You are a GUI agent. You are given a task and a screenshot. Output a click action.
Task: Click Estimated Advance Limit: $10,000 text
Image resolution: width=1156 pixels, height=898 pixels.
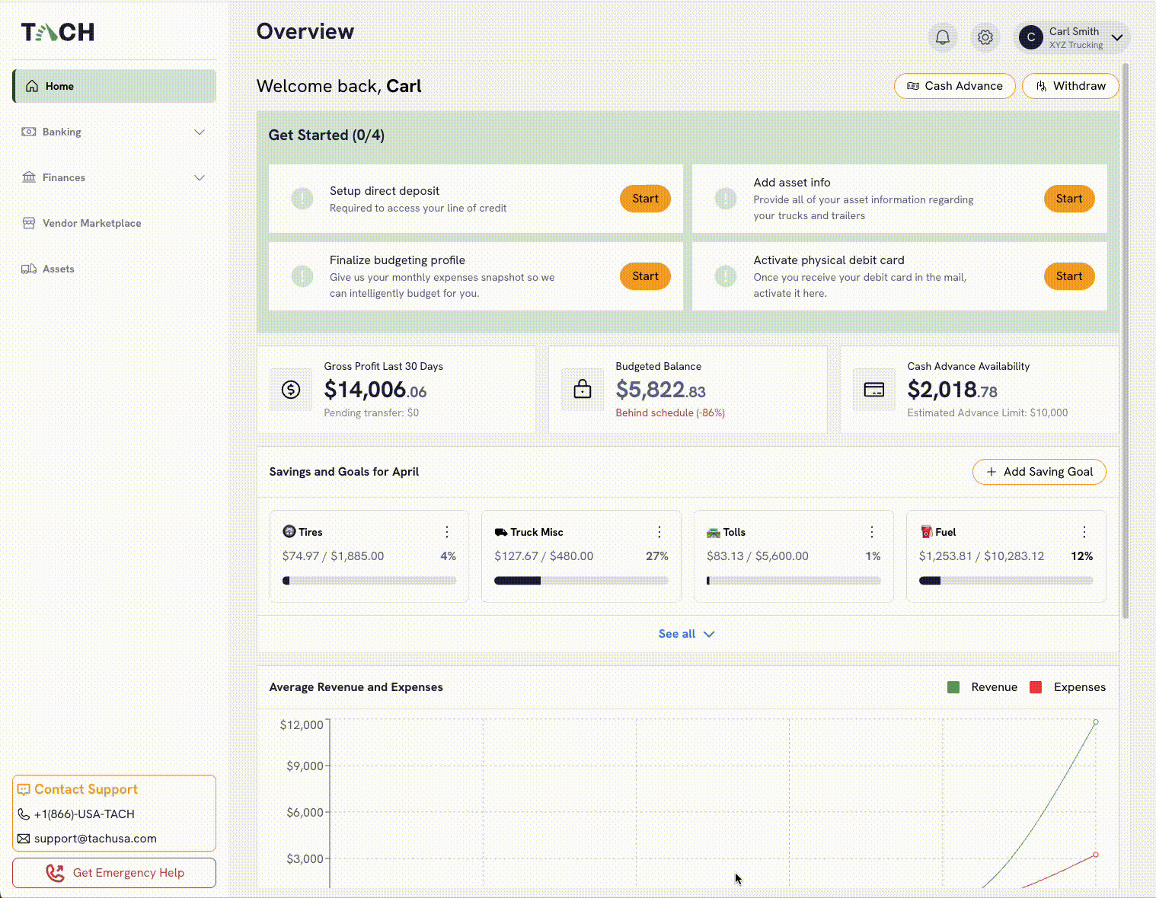coord(987,412)
